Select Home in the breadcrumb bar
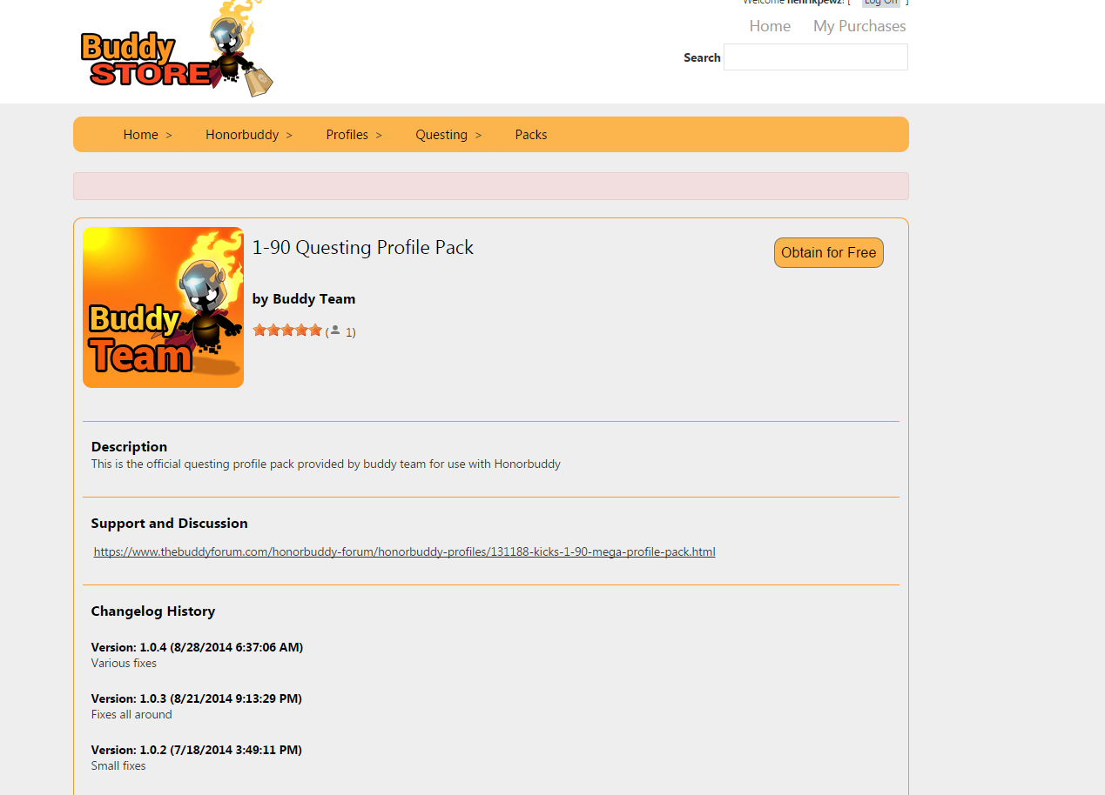Viewport: 1105px width, 795px height. tap(141, 135)
